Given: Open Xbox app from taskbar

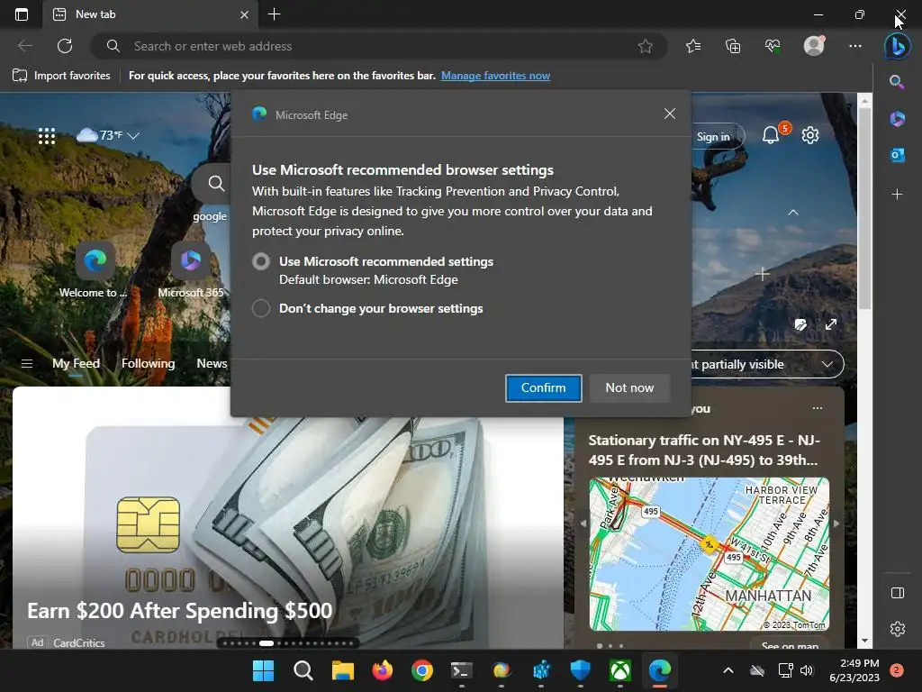Looking at the screenshot, I should [620, 670].
